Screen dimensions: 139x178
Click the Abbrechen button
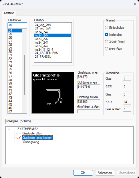(105, 173)
